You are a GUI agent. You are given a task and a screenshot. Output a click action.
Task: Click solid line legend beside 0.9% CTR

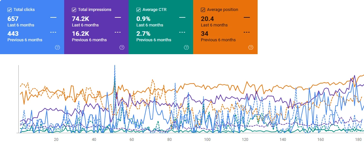(x=182, y=17)
